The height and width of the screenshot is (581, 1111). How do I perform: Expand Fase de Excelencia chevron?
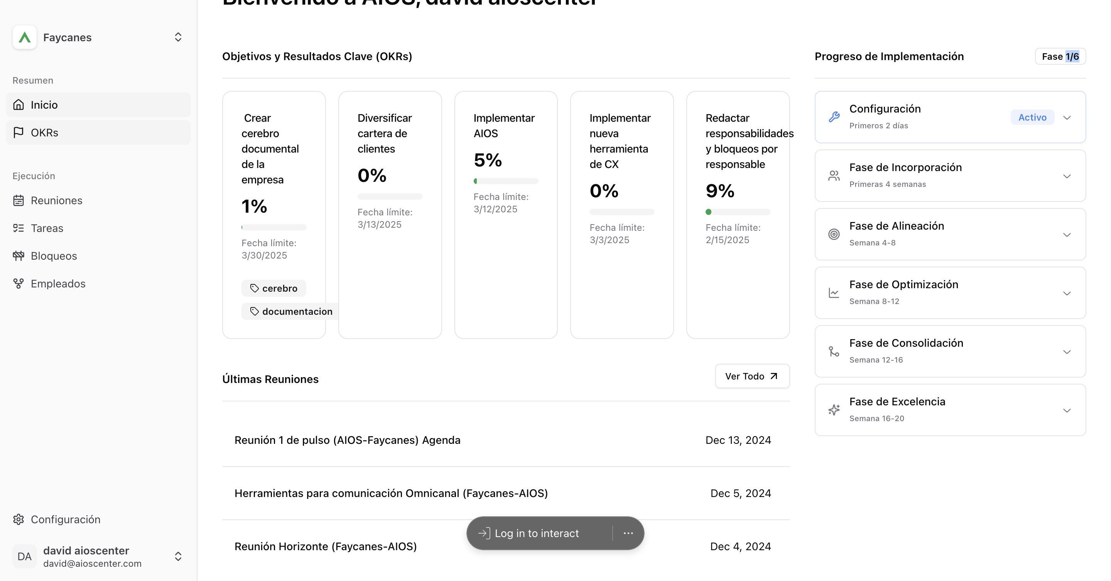[x=1067, y=410]
